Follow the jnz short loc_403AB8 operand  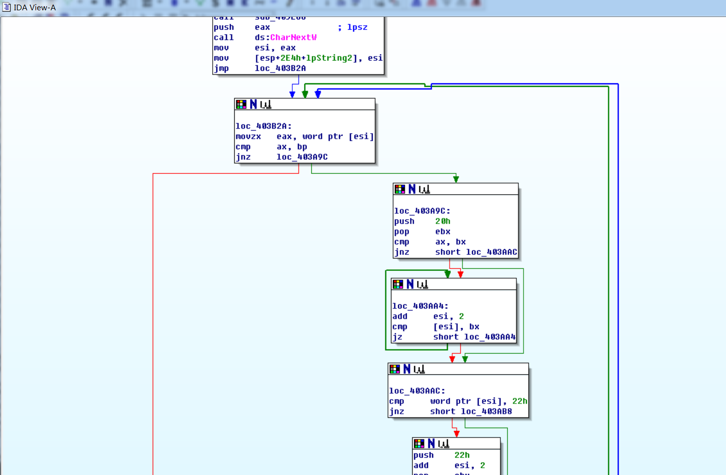pos(471,411)
